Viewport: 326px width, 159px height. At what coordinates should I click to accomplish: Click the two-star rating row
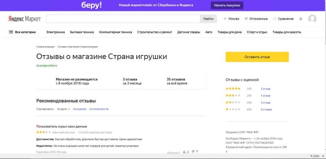233,102
